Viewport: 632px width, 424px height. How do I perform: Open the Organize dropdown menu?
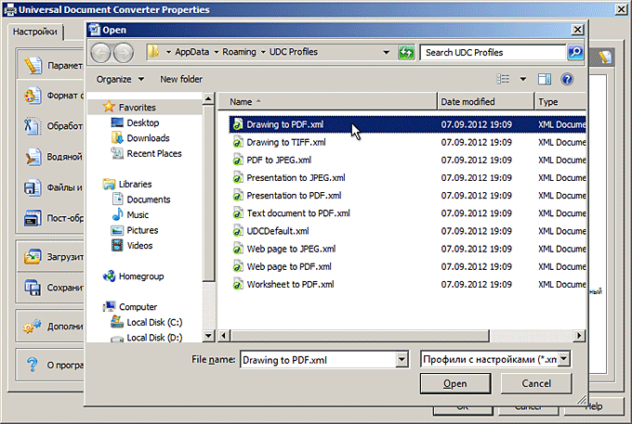click(120, 79)
